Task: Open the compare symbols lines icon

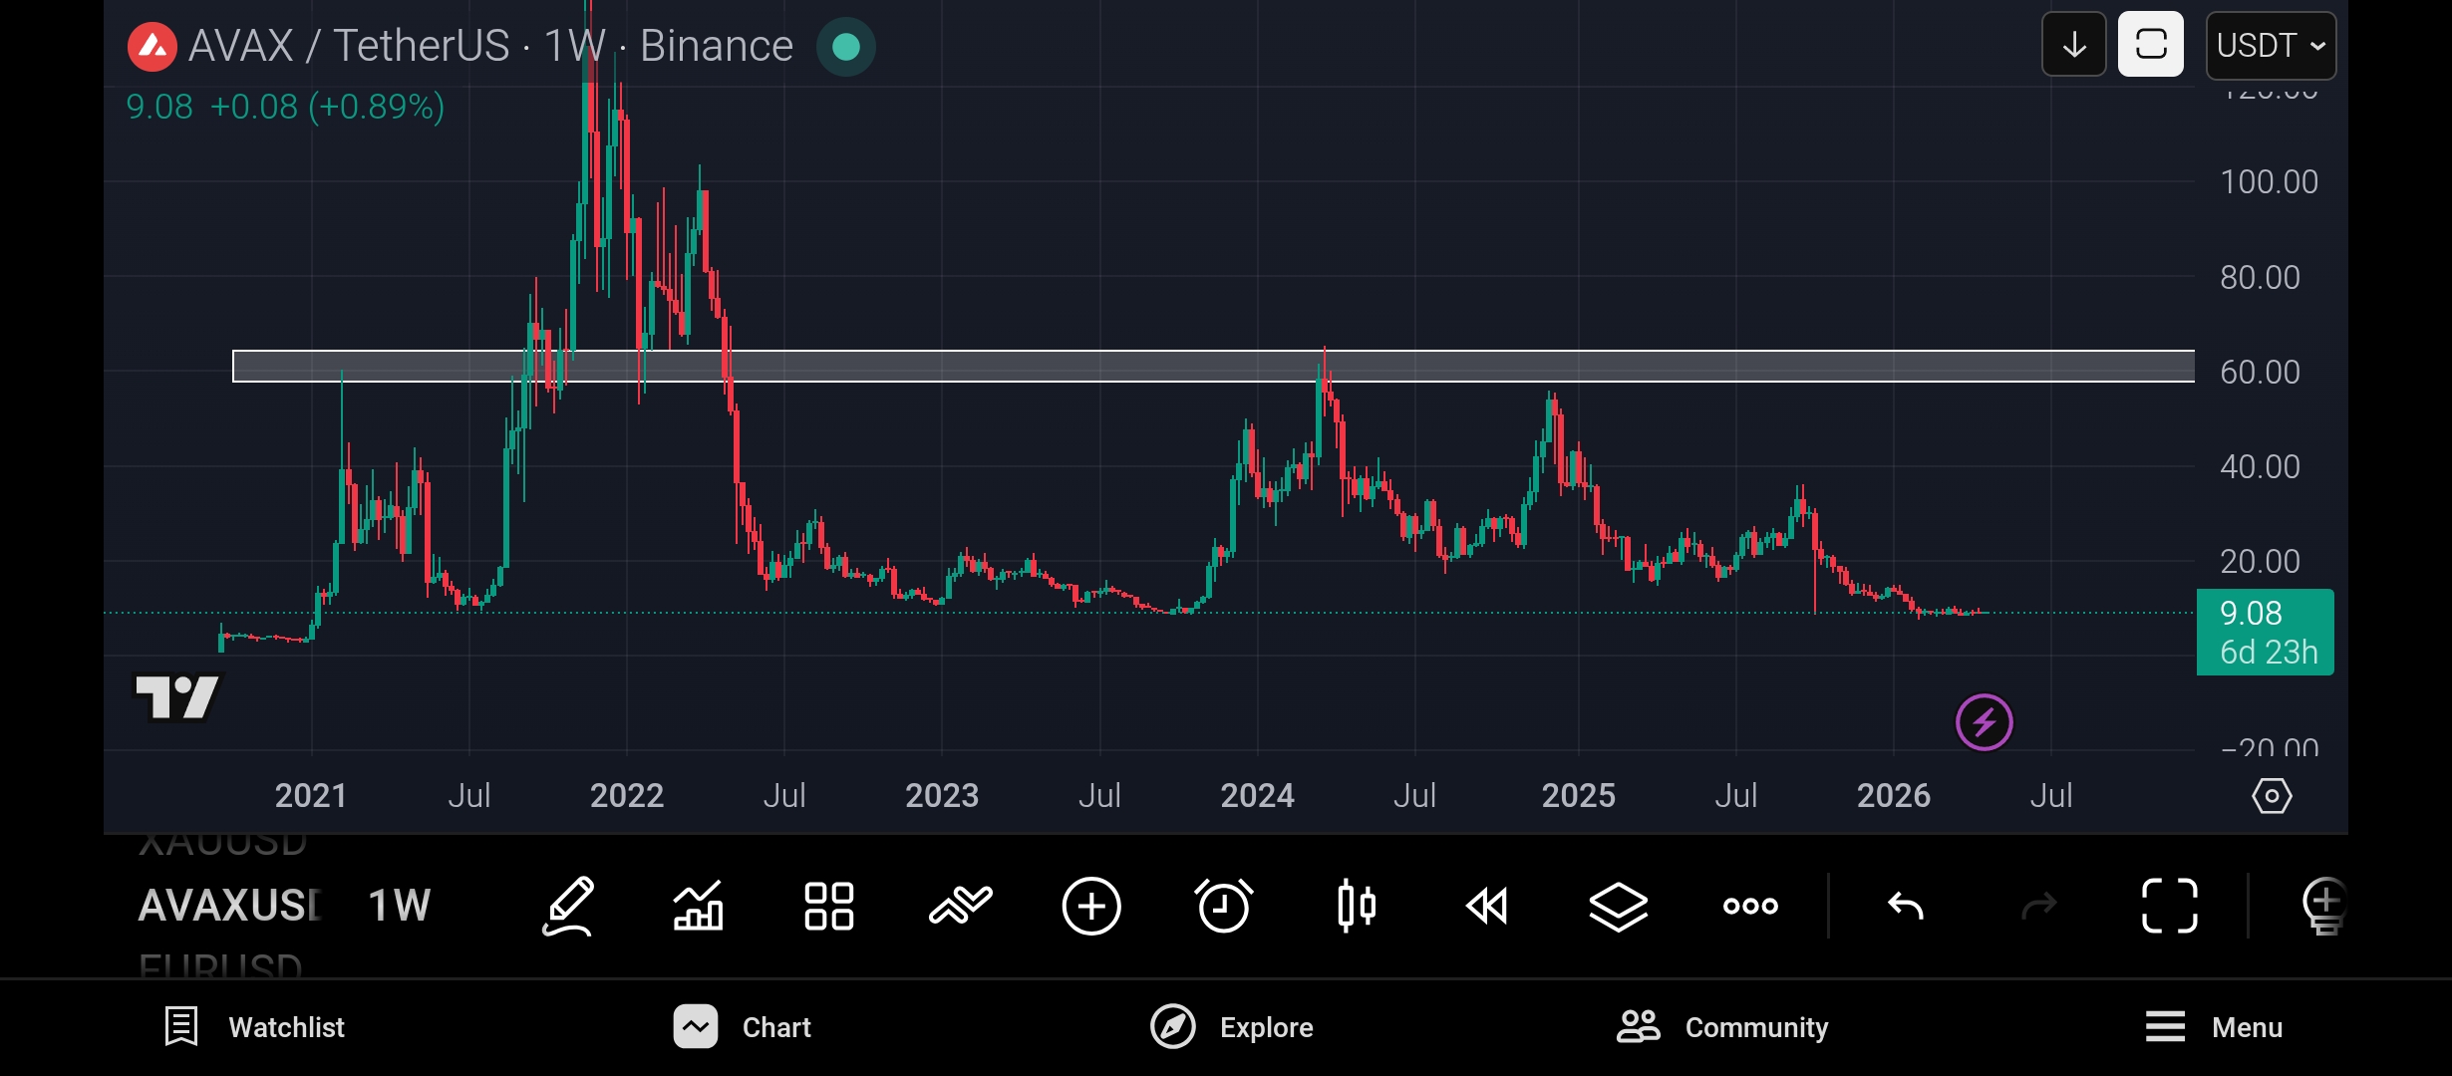Action: (x=960, y=906)
